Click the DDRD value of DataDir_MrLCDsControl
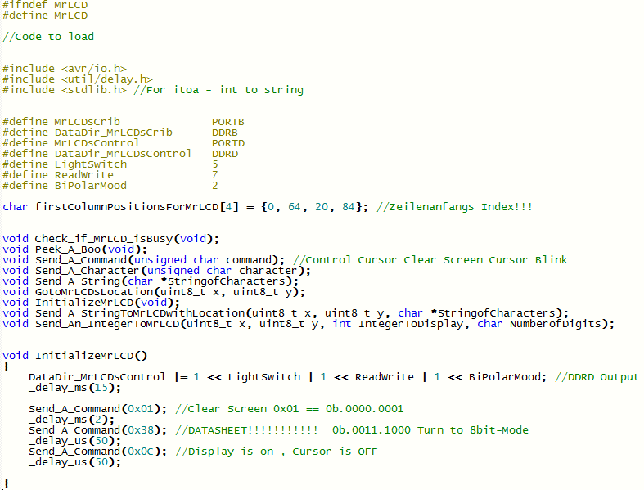 pyautogui.click(x=225, y=154)
